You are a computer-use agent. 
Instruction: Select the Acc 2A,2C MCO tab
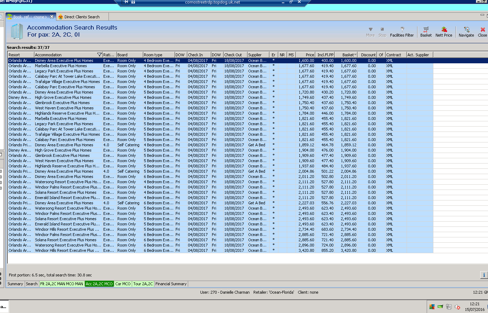coord(99,284)
